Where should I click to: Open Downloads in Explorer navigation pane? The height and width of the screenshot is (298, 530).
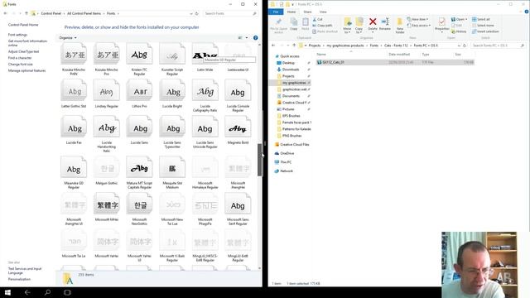[x=288, y=70]
